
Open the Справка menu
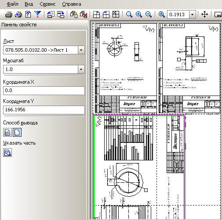[x=72, y=4]
